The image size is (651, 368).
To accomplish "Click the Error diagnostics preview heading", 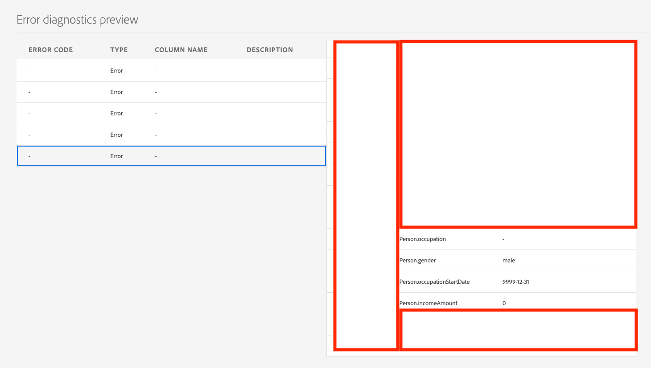I will (x=77, y=20).
